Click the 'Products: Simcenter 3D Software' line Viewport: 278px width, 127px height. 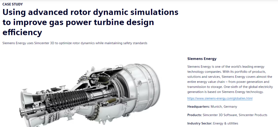click(227, 115)
